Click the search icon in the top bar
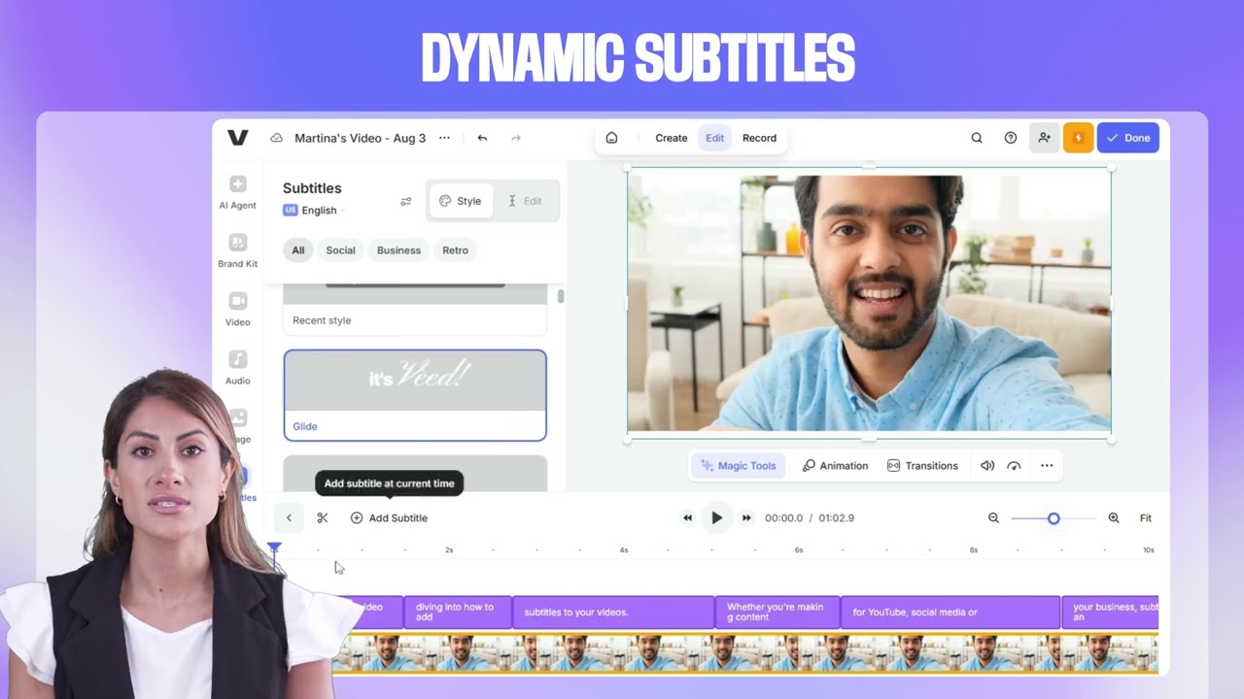Viewport: 1244px width, 699px height. (977, 138)
